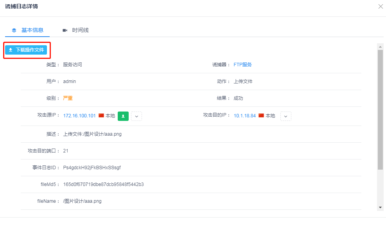Click the China flag next to 10.1.18.84

click(x=261, y=116)
